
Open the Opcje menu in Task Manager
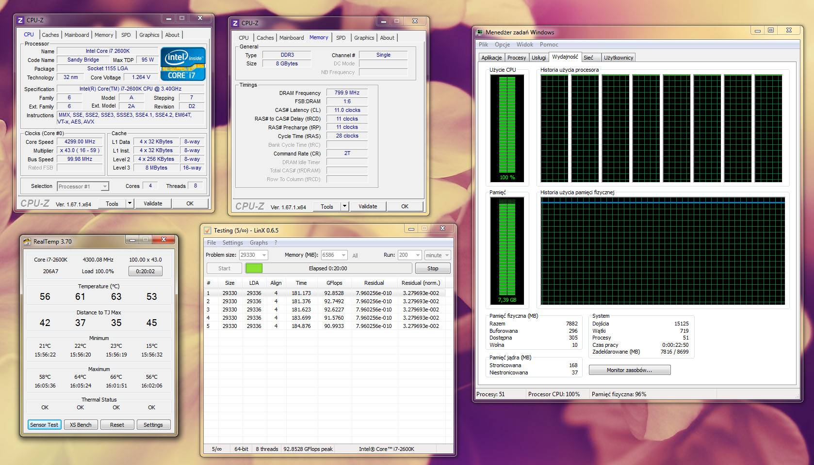pos(502,45)
